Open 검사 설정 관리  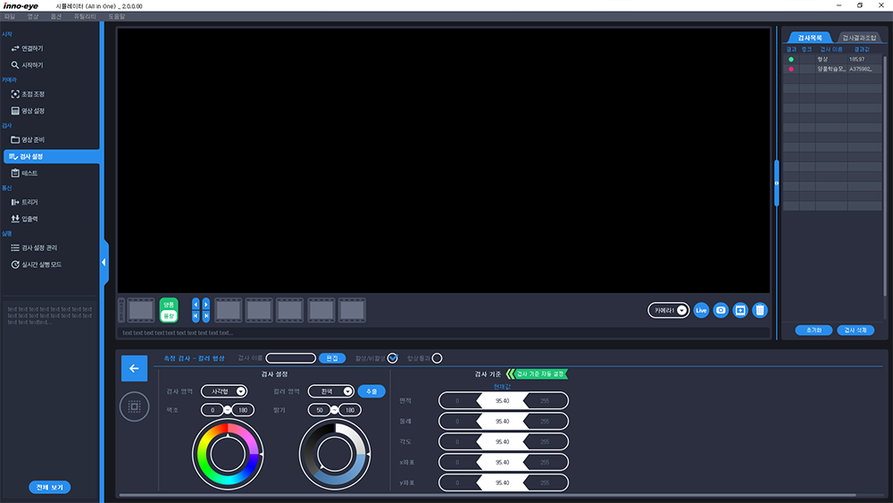click(x=34, y=247)
